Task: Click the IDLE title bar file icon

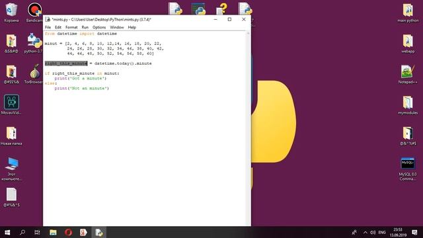Action: click(48, 19)
